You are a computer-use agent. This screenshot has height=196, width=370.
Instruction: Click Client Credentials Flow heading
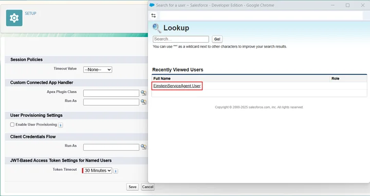click(33, 137)
